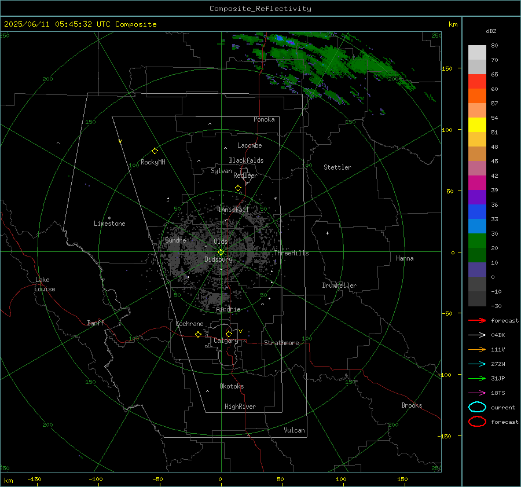Click the asterisk marker above Limestone
The width and height of the screenshot is (521, 487).
tap(109, 218)
